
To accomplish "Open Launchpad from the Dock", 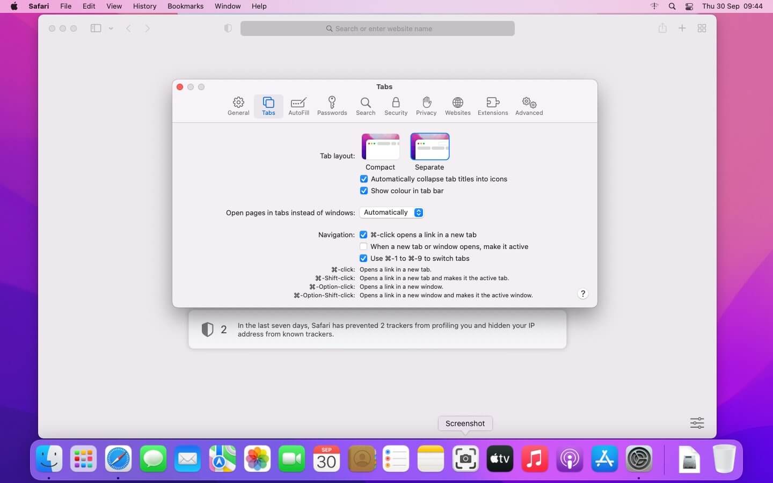I will click(84, 459).
